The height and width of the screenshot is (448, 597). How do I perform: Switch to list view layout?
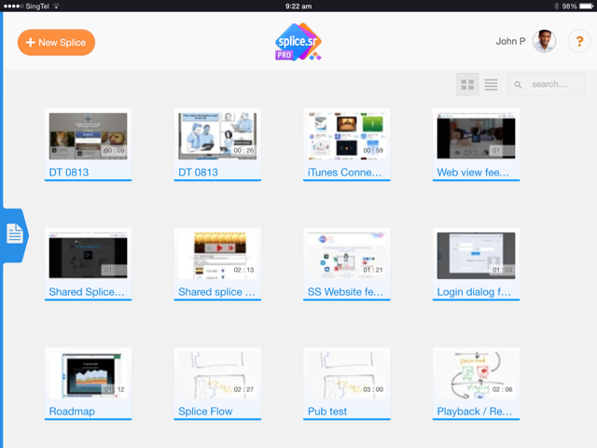tap(491, 85)
